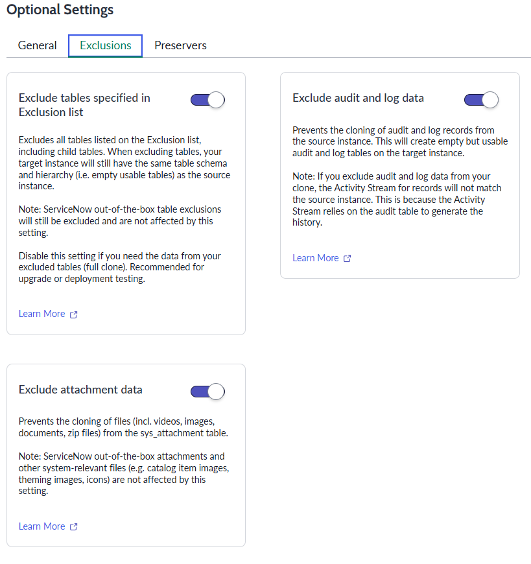Image resolution: width=531 pixels, height=564 pixels.
Task: Click the Exclude attachment data title
Action: coord(80,390)
